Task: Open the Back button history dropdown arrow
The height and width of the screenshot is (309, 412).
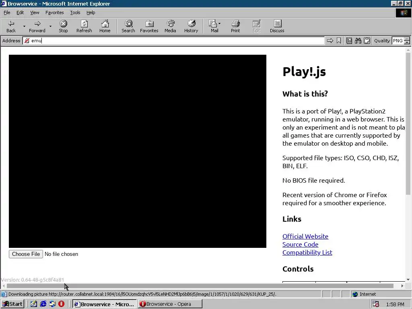Action: 24,26
